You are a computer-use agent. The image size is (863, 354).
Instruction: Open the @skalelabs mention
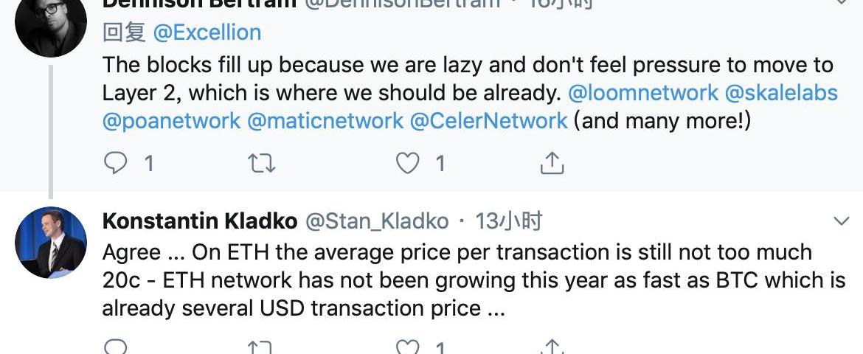pyautogui.click(x=781, y=92)
